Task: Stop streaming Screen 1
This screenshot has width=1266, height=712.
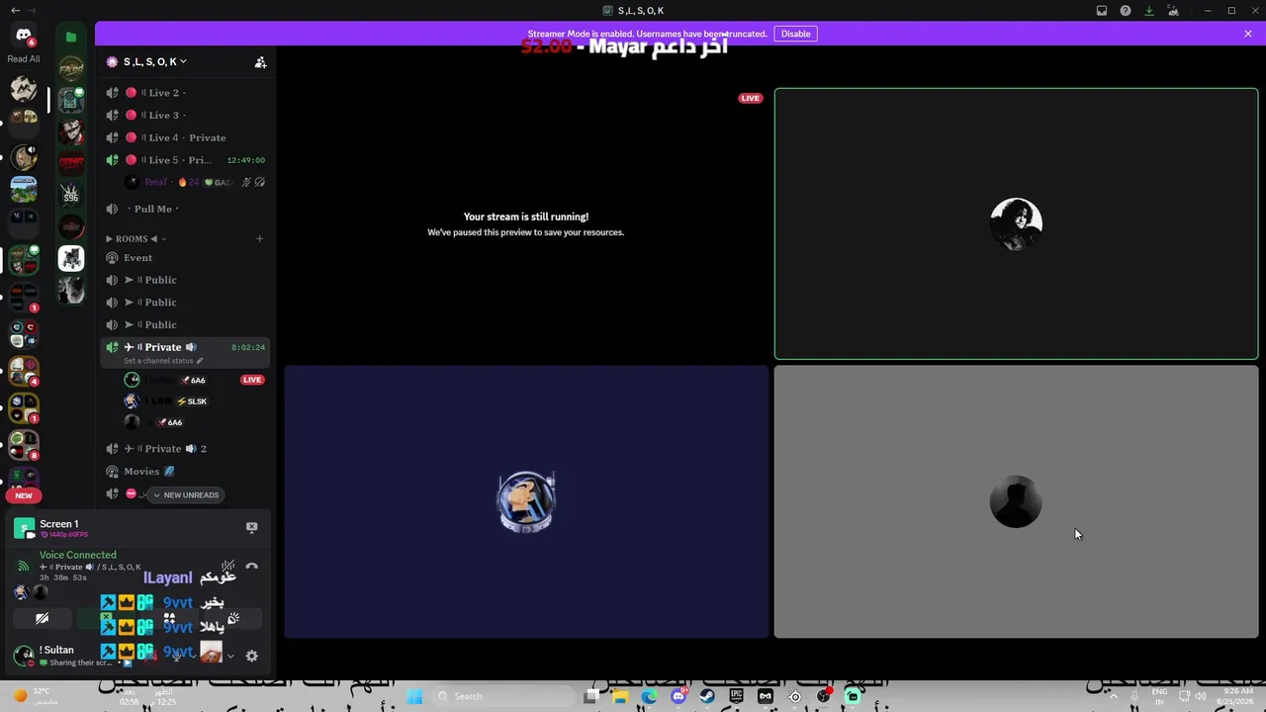Action: (251, 528)
